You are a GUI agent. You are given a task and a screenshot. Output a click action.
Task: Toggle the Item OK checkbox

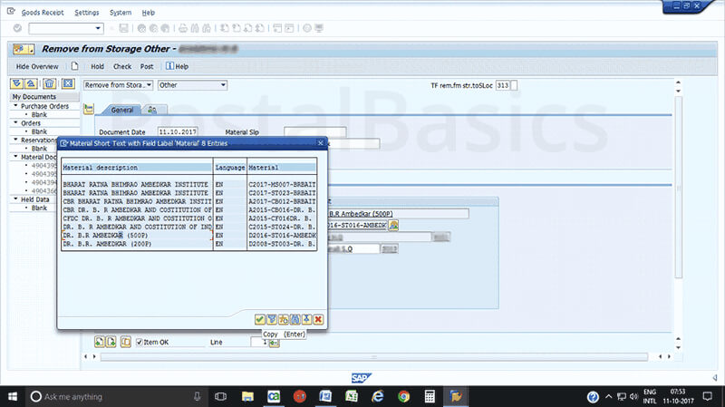[x=139, y=342]
